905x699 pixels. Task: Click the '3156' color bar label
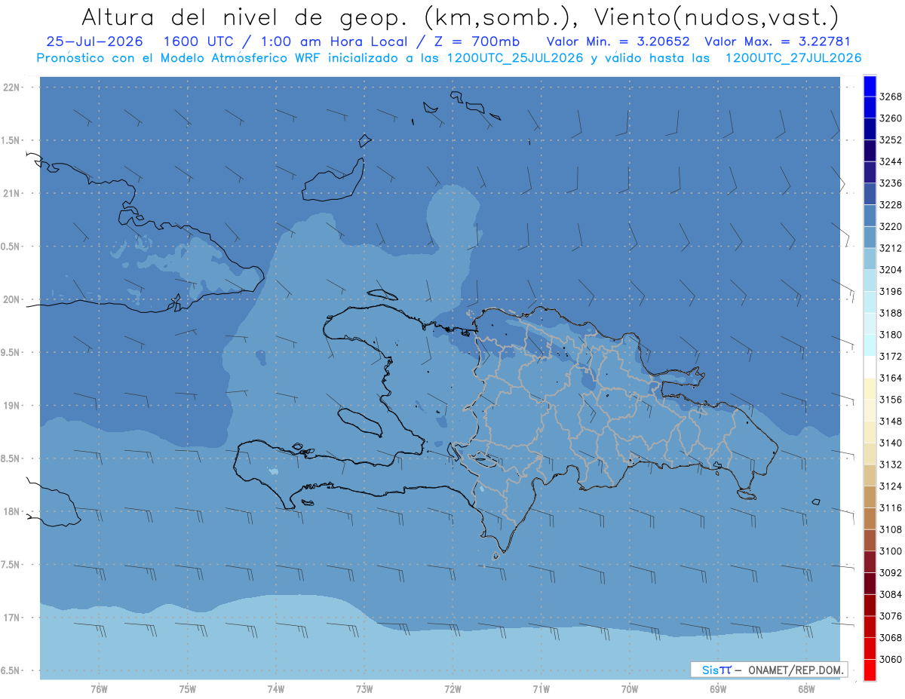click(891, 400)
